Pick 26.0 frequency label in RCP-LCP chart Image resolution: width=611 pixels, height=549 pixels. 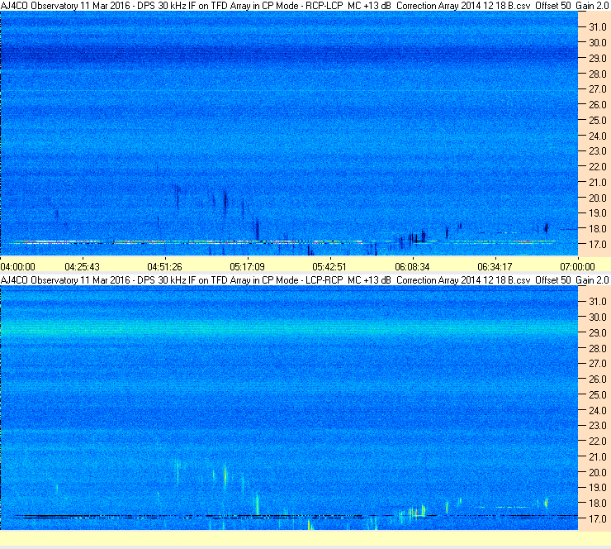[597, 104]
